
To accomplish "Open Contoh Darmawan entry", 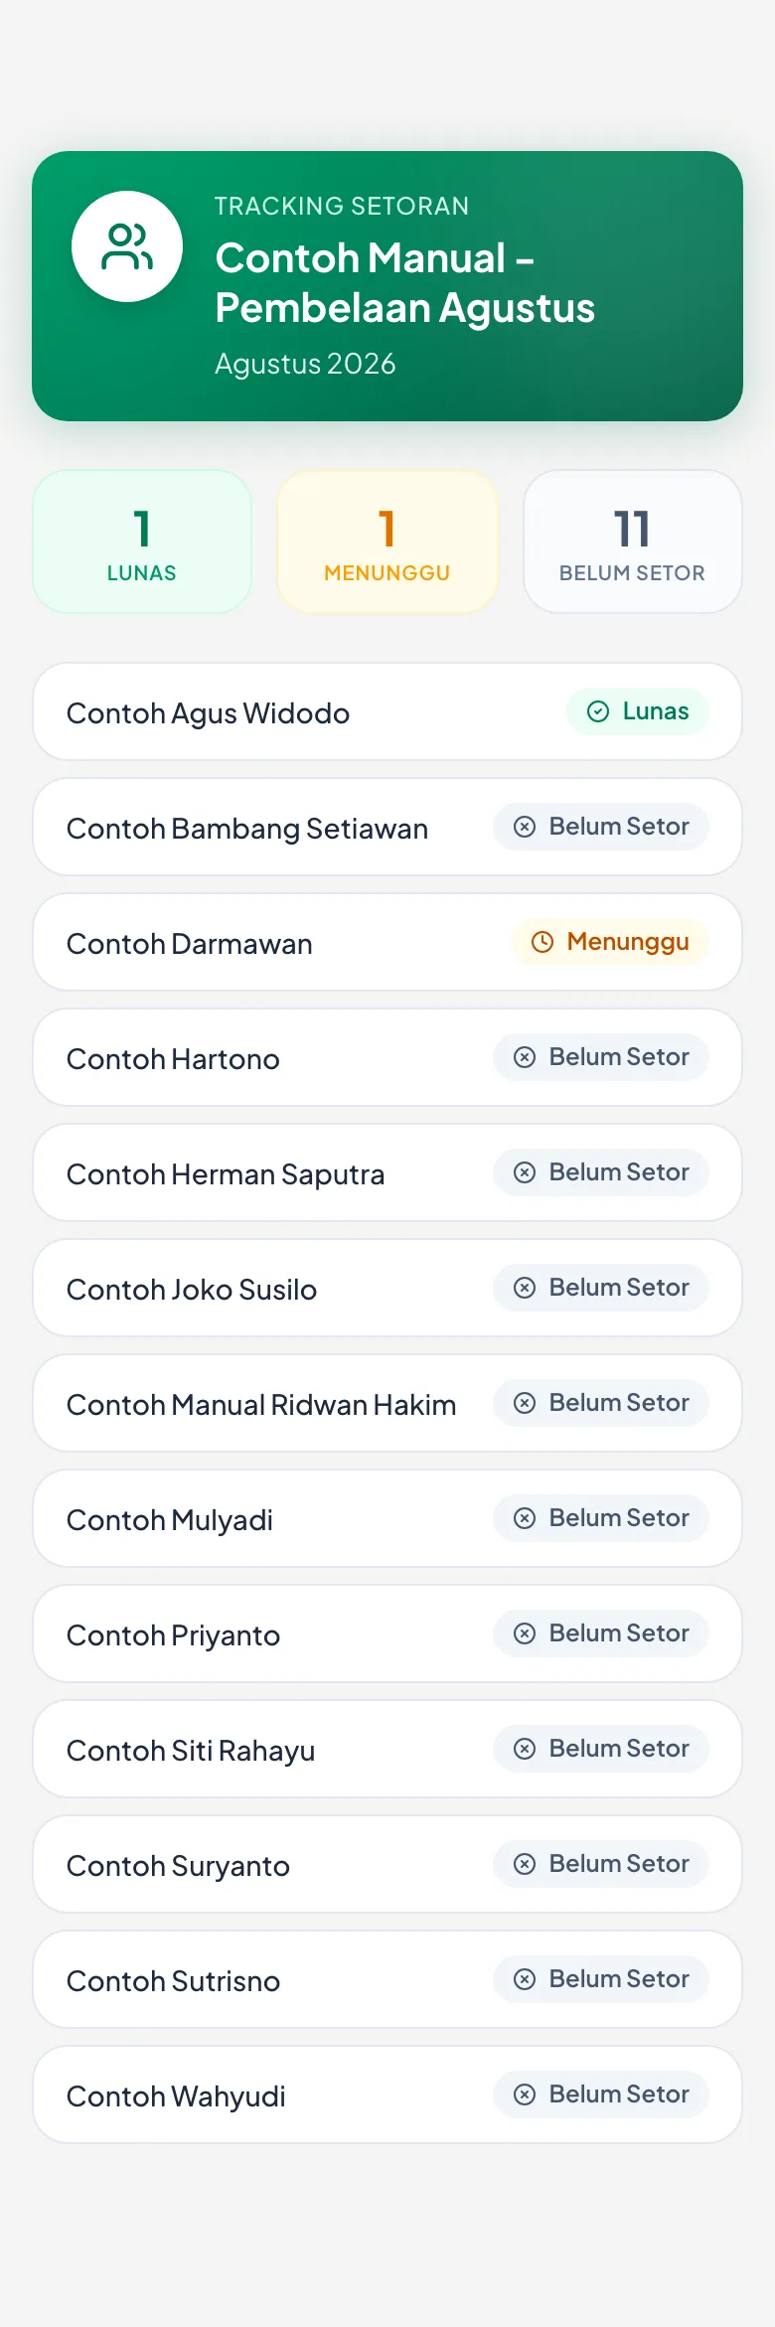I will [387, 942].
